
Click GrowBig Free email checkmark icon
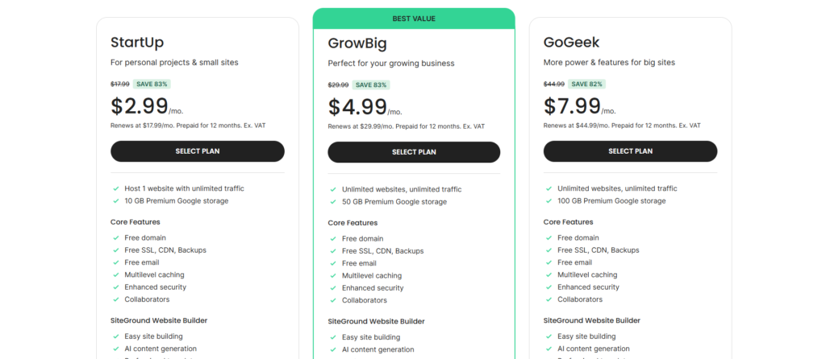coord(333,263)
